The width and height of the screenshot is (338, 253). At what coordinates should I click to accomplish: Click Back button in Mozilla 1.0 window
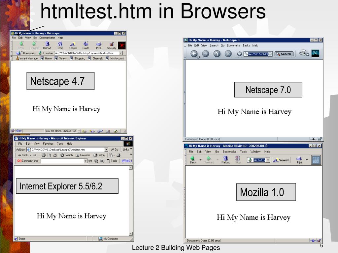click(x=193, y=160)
